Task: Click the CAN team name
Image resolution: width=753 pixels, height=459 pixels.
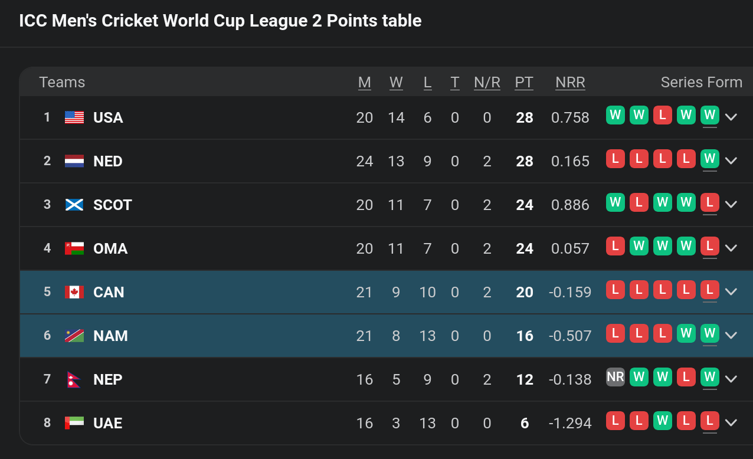Action: point(109,292)
